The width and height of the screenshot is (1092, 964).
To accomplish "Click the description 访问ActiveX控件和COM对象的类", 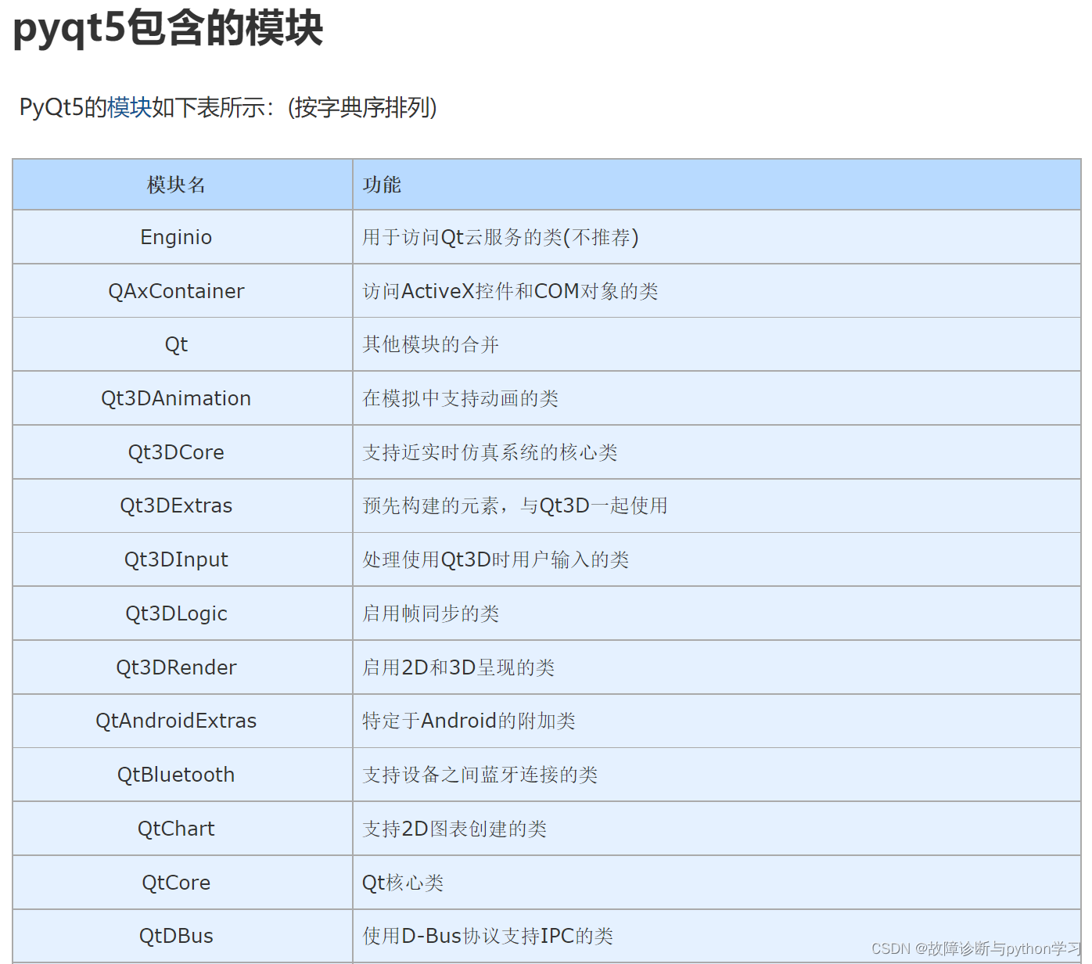I will 510,291.
